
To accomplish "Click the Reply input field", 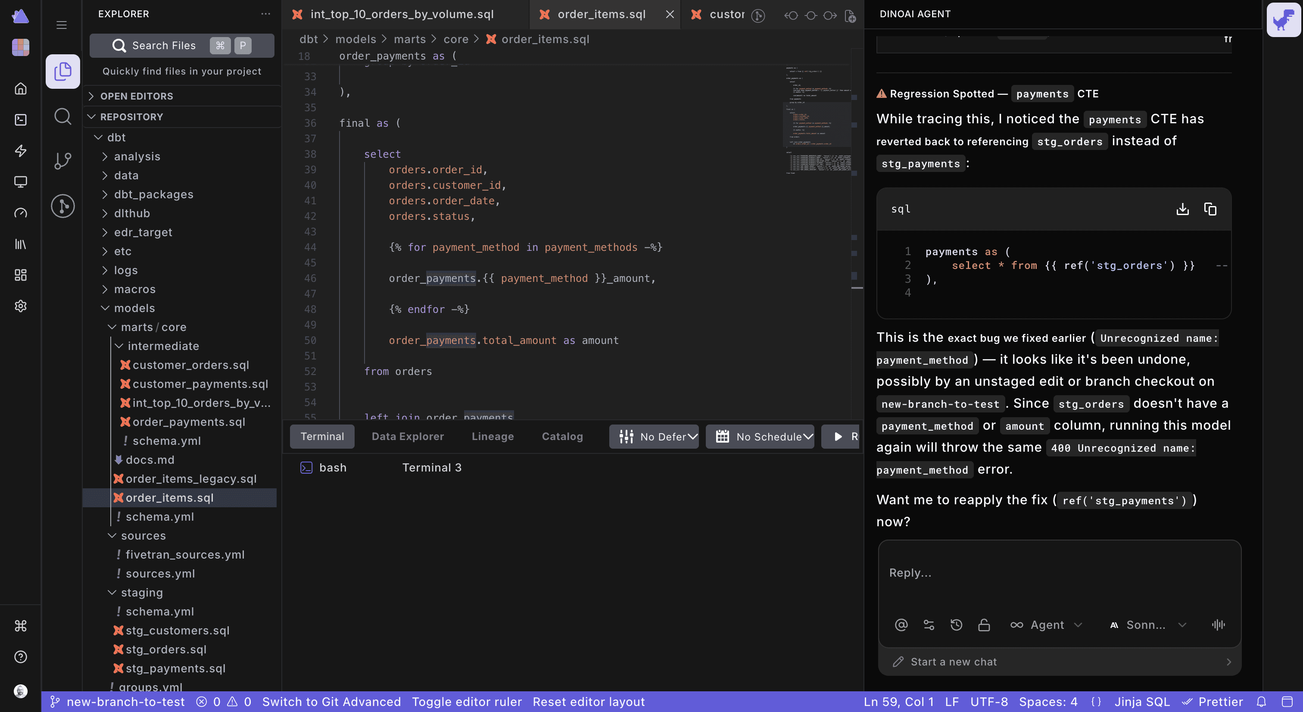I will click(1060, 573).
